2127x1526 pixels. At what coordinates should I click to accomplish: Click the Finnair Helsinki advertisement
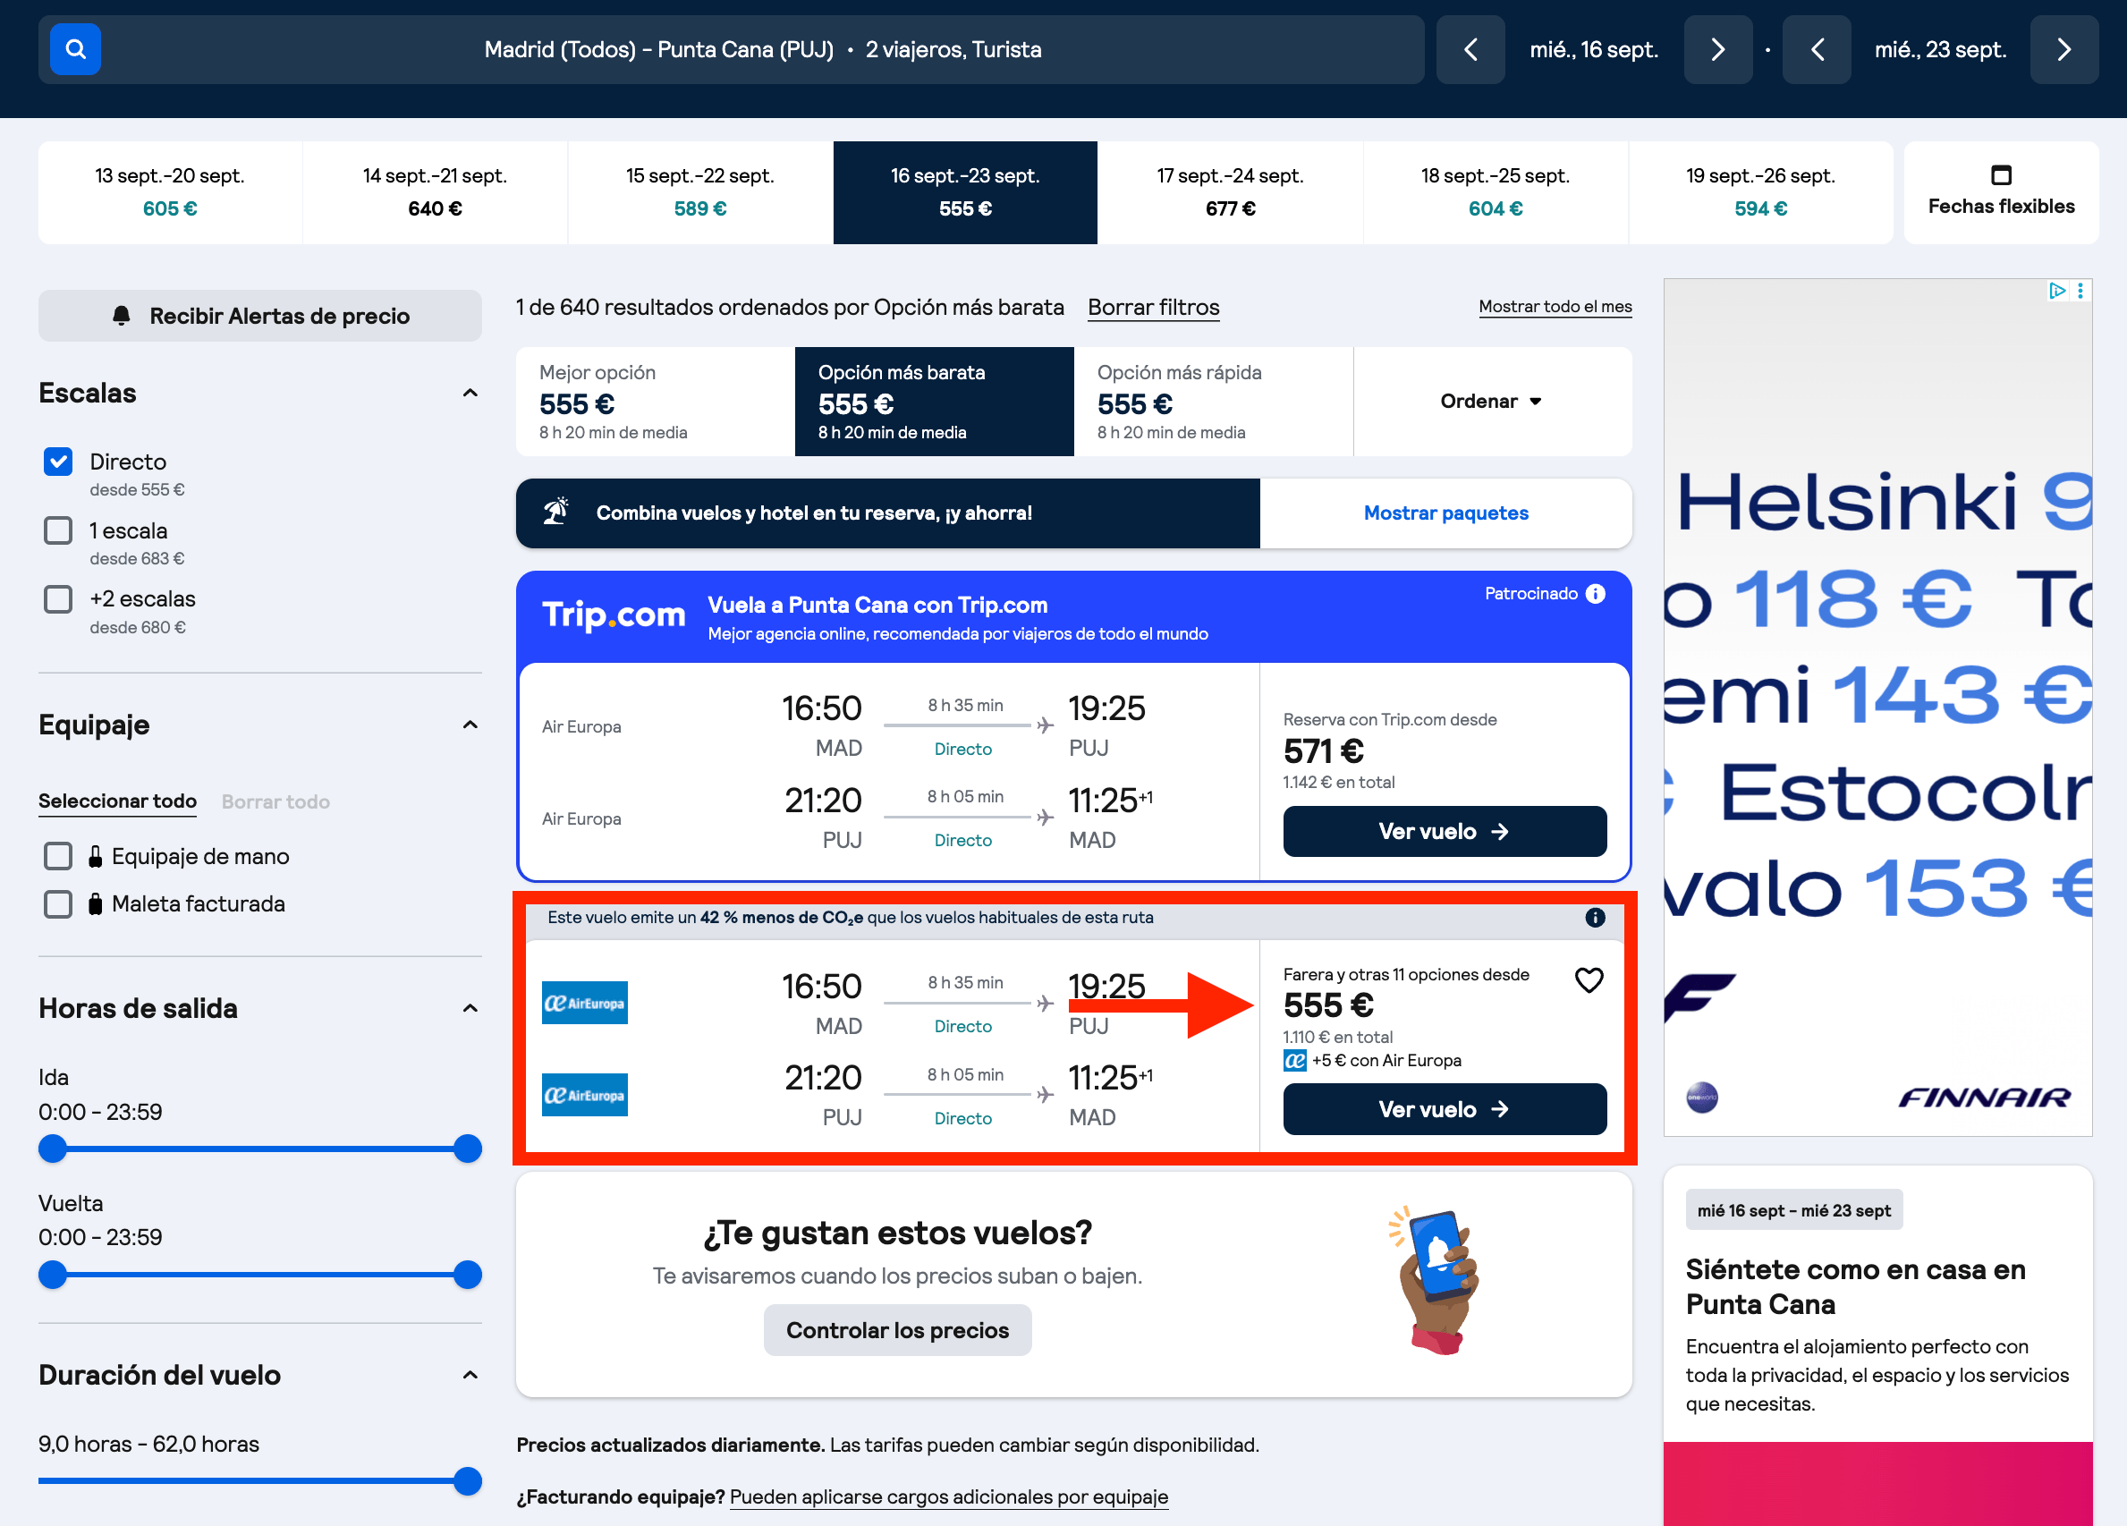pos(1877,707)
